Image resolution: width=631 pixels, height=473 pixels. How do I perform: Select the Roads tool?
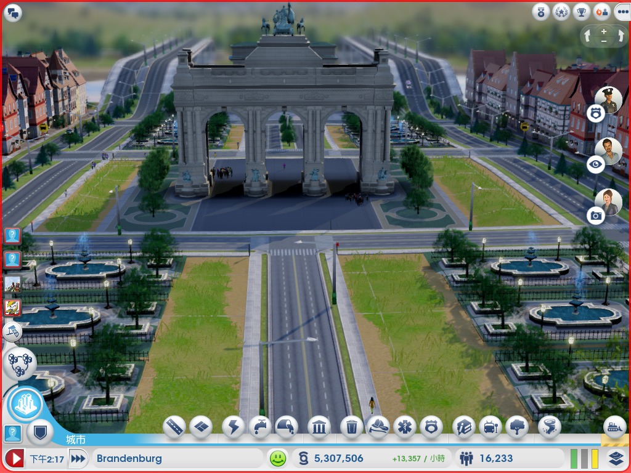pyautogui.click(x=174, y=427)
